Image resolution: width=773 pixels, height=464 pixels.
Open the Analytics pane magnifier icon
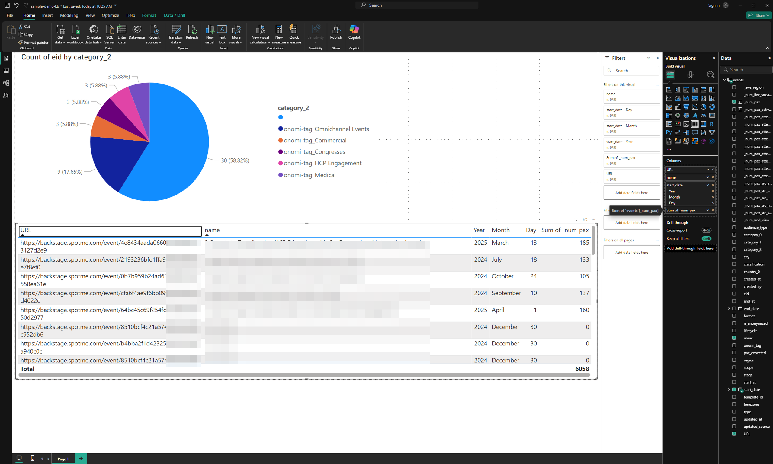710,75
